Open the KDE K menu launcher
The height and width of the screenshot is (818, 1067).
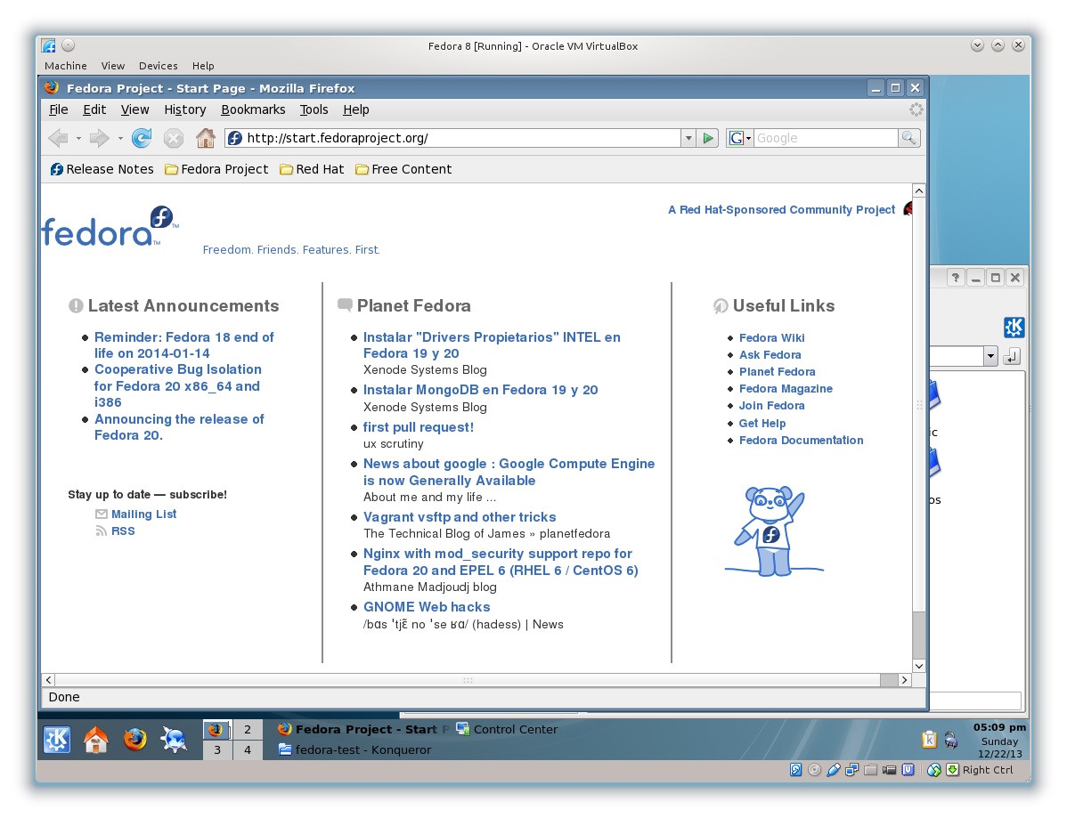pos(57,740)
